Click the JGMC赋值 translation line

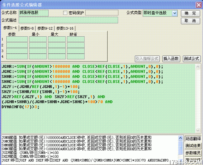(x=76, y=141)
